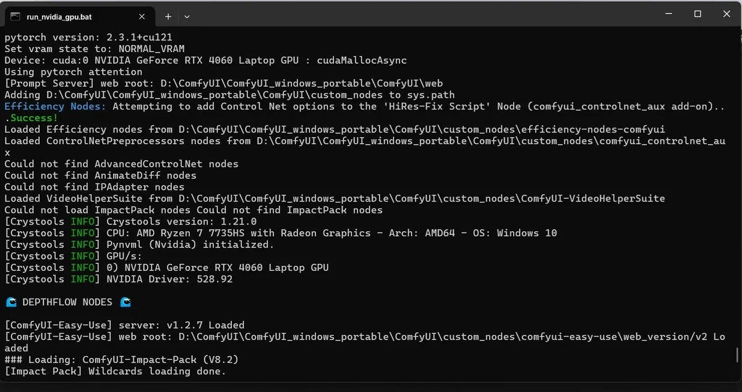Click the right DEPTHFLOW wave emoji icon
The width and height of the screenshot is (742, 392).
(x=126, y=302)
